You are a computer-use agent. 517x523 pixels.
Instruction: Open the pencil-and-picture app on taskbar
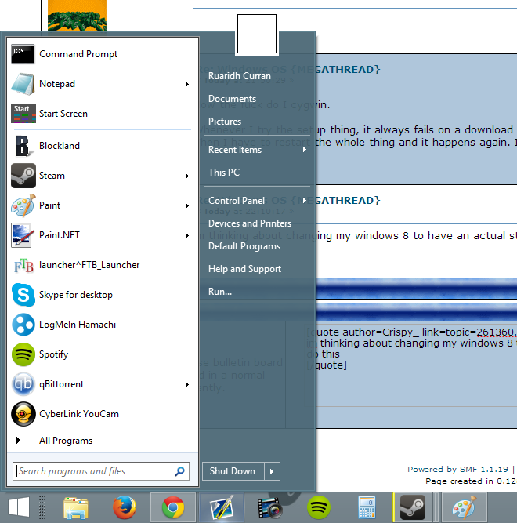[221, 508]
